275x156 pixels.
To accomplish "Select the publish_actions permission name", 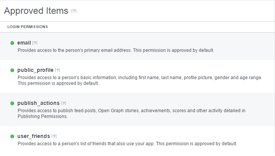I will point(38,103).
